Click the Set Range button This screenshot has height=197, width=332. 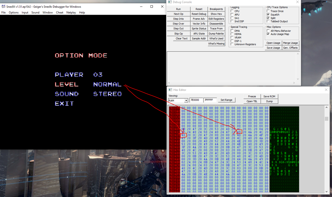(226, 100)
